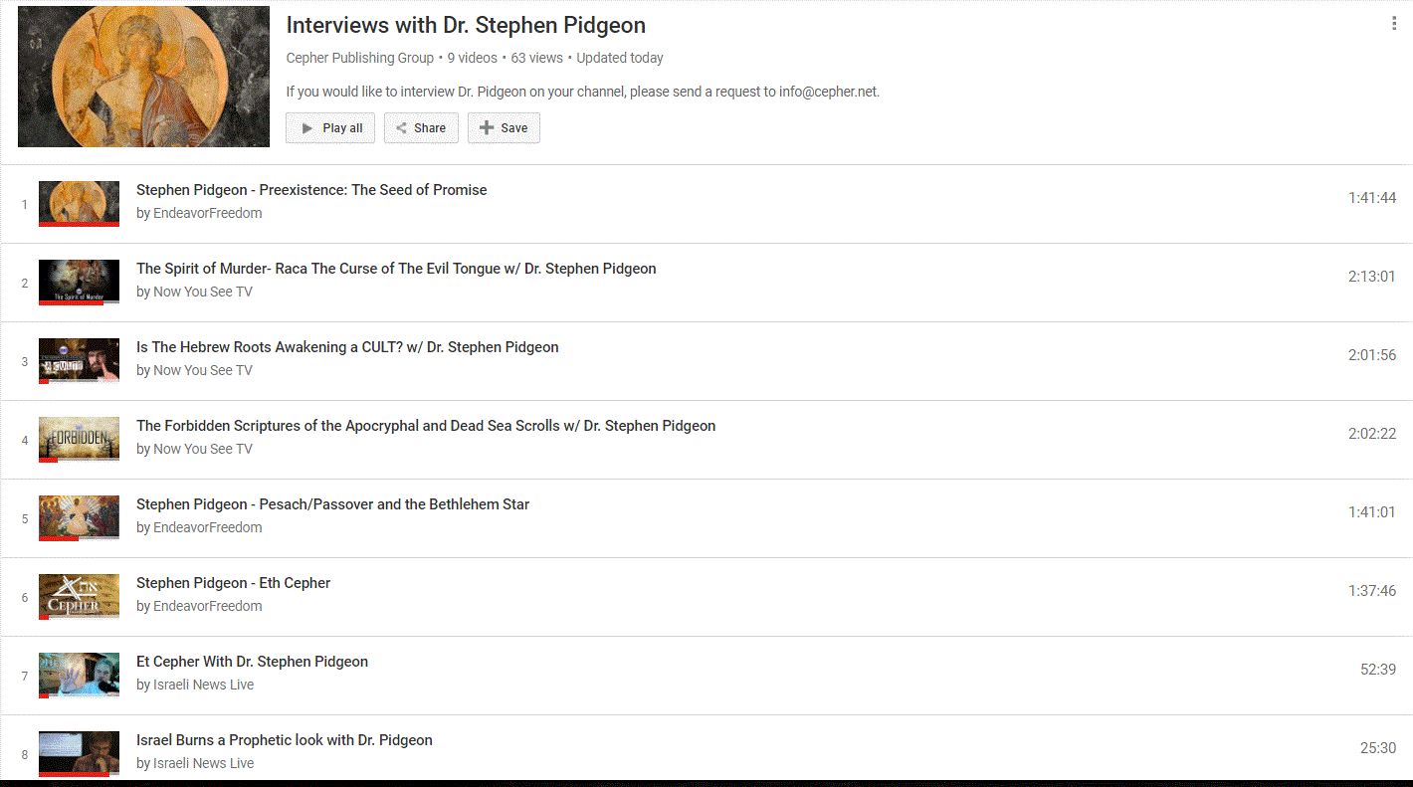The image size is (1413, 787).
Task: Open the three-dot playlist options menu
Action: tap(1394, 23)
